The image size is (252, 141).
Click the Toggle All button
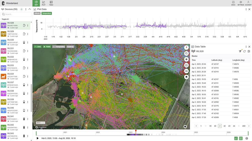click(5, 19)
